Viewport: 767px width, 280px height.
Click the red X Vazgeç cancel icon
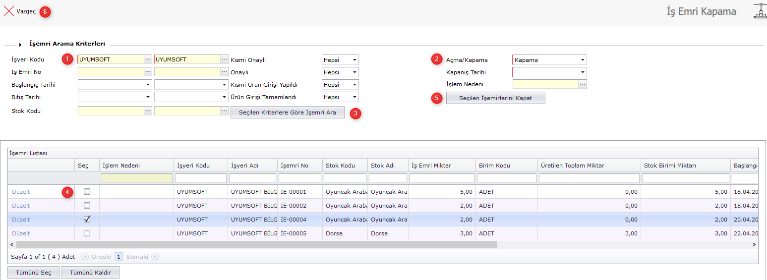pyautogui.click(x=9, y=11)
